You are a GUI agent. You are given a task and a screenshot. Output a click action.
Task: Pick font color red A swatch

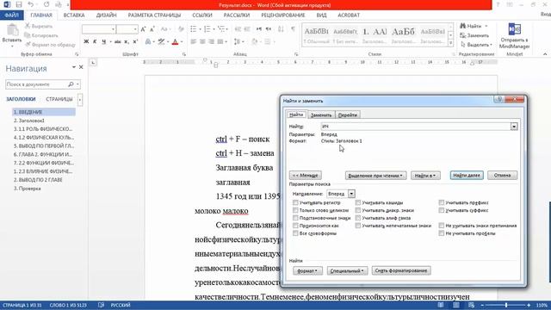pos(176,42)
